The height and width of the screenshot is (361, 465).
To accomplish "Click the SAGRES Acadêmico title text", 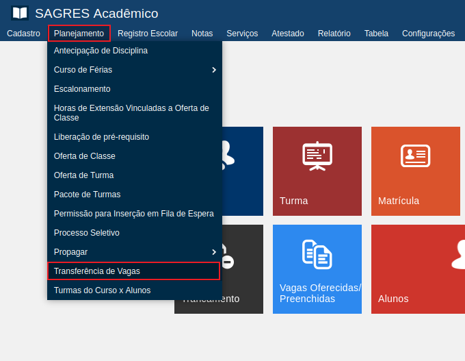I will (x=96, y=14).
